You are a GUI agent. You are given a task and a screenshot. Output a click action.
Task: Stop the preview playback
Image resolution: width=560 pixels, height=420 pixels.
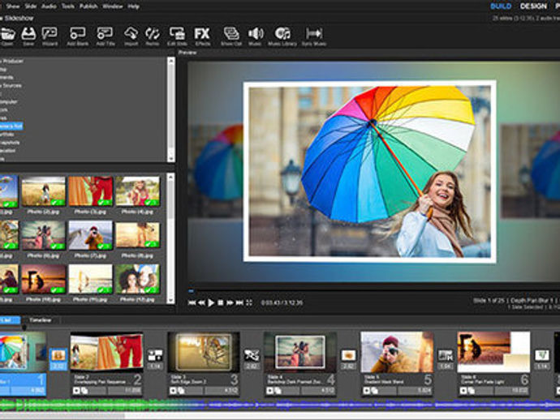click(x=221, y=302)
